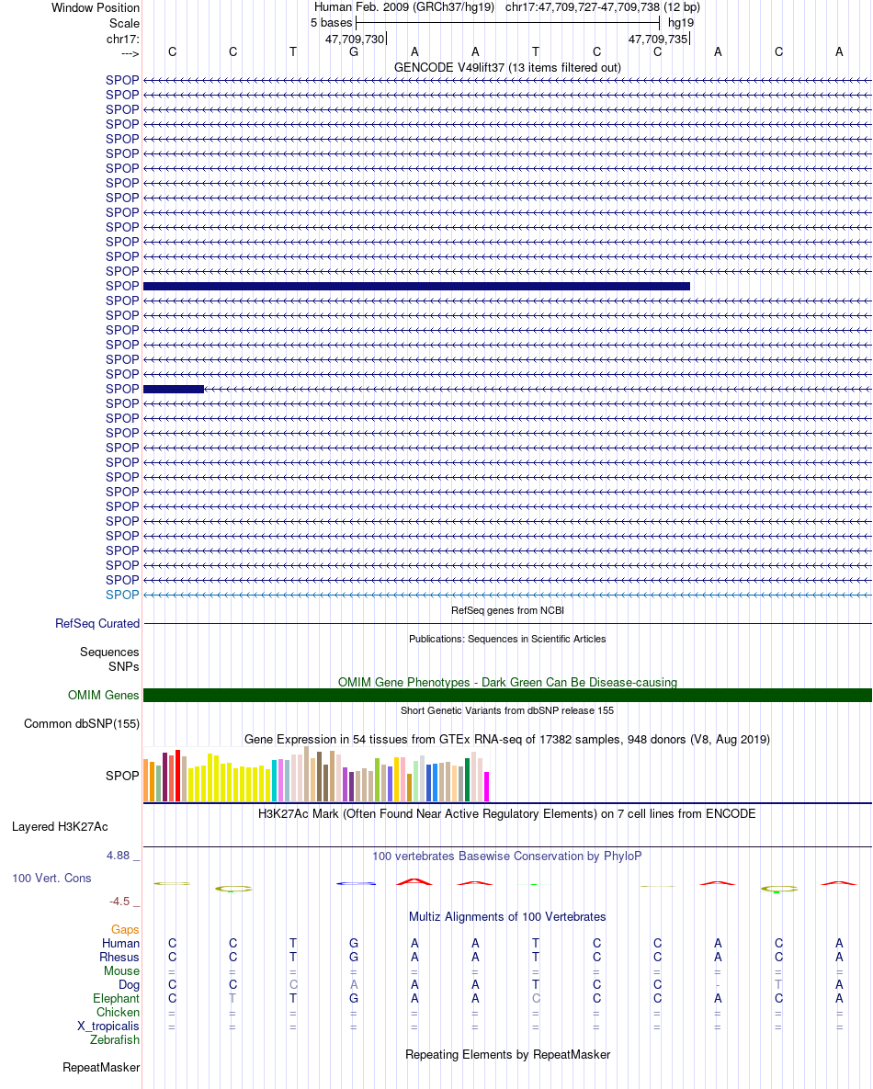Click the X_tropicalis alignment row label

[108, 1027]
